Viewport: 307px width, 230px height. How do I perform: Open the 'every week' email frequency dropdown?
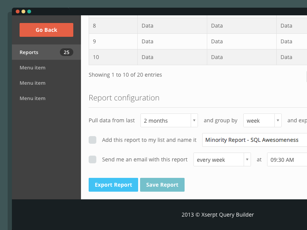pos(222,159)
